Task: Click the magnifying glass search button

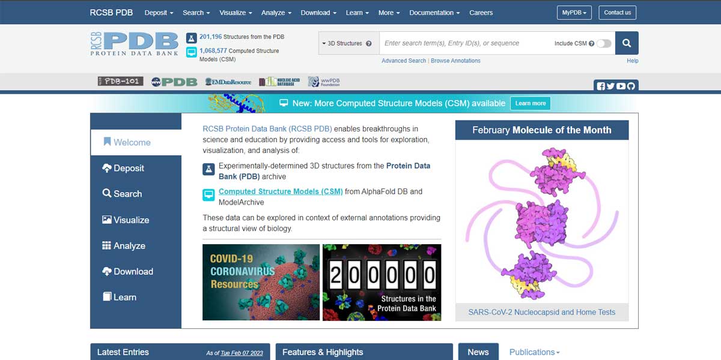Action: (627, 43)
